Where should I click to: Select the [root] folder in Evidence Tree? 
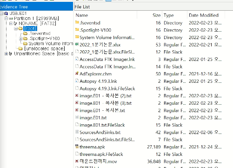(30, 28)
